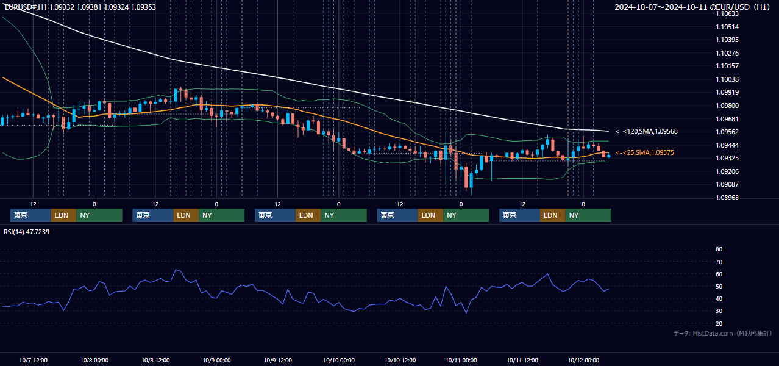Click the 10/11 00:00 time axis label
Image resolution: width=779 pixels, height=366 pixels.
coord(461,360)
